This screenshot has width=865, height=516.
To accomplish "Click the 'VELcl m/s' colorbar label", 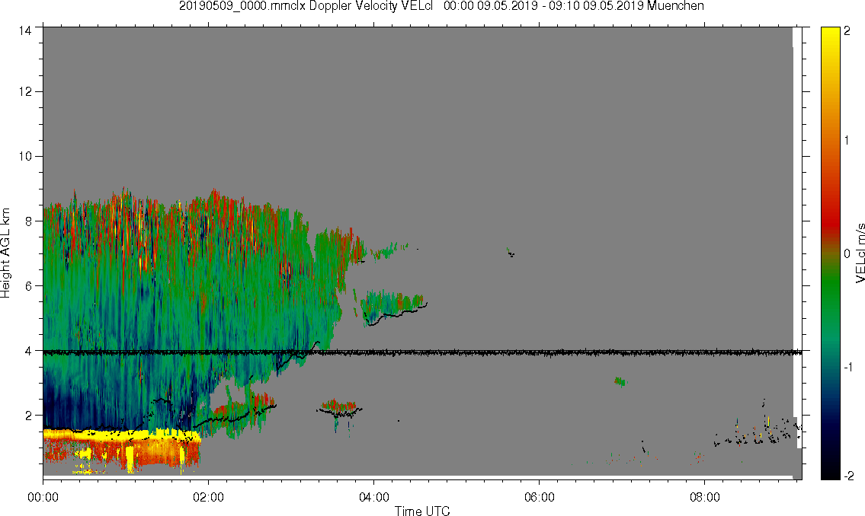I will pyautogui.click(x=860, y=253).
